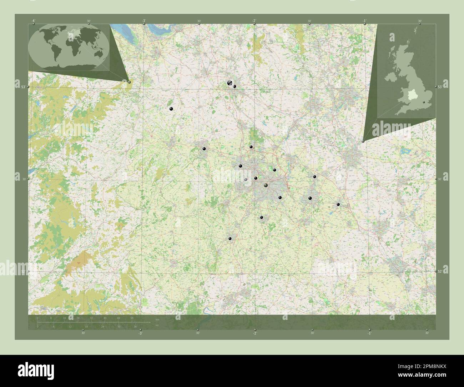This screenshot has width=464, height=387.
Task: Click the "-2°" longitude label on bottom border
Action: pos(254,333)
